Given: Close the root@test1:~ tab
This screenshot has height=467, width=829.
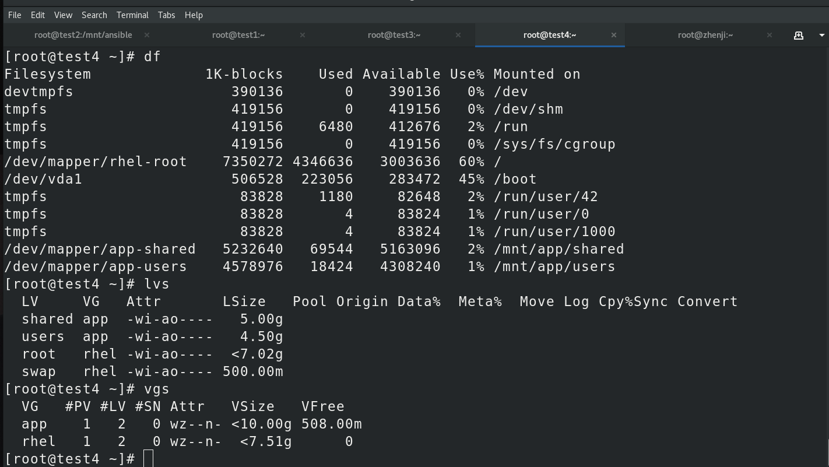Looking at the screenshot, I should pos(303,35).
